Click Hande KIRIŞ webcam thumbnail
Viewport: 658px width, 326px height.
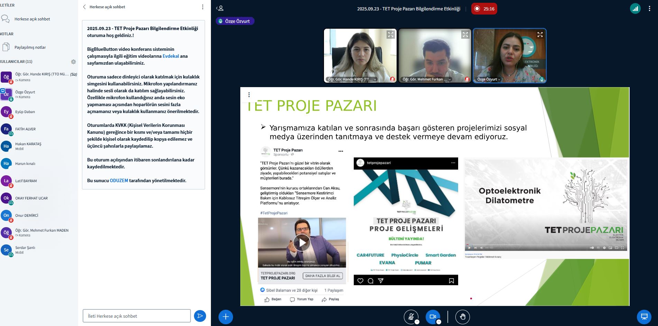[360, 56]
